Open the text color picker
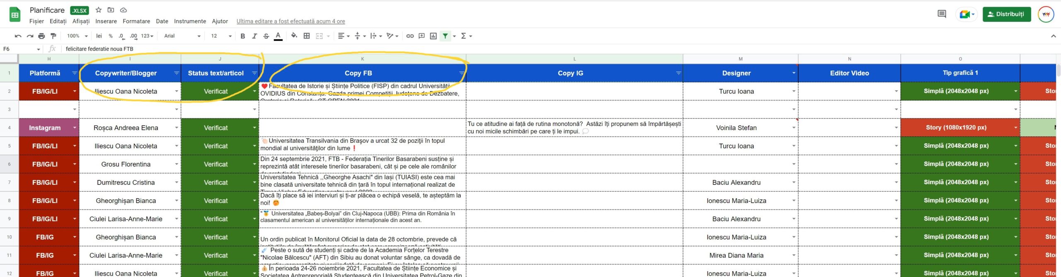 pos(278,36)
